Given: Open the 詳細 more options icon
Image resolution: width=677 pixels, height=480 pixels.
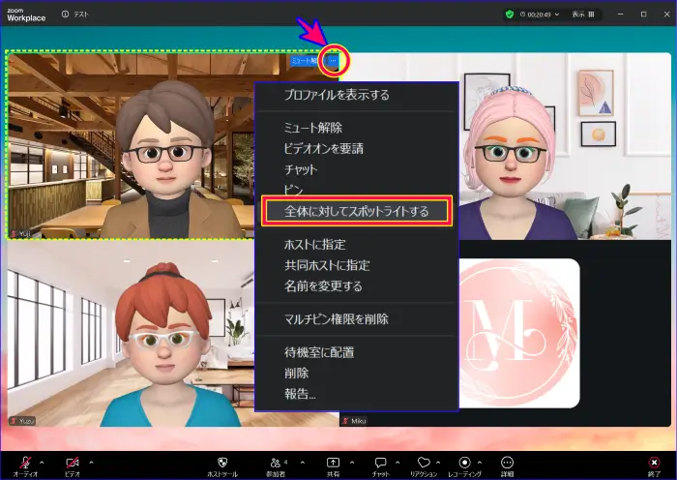Looking at the screenshot, I should [x=507, y=463].
